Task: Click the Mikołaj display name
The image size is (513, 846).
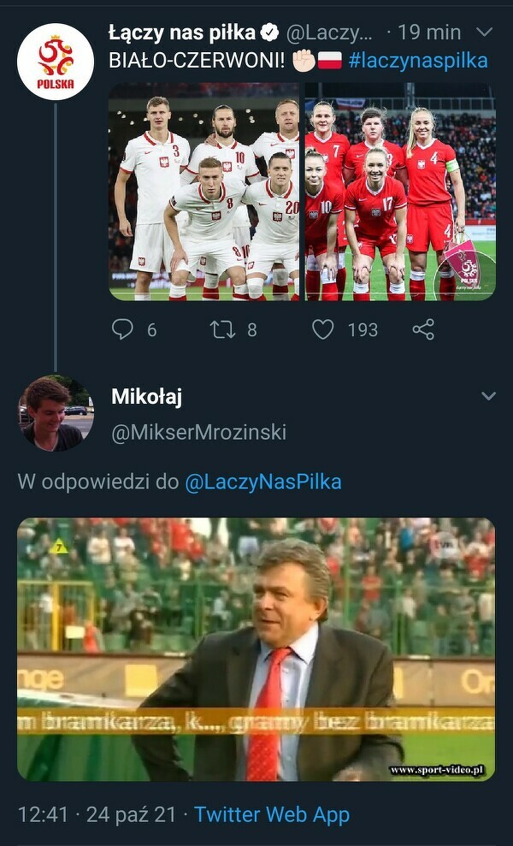Action: 146,397
